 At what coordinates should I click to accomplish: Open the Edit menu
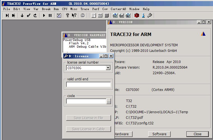pyautogui.click(x=17, y=9)
